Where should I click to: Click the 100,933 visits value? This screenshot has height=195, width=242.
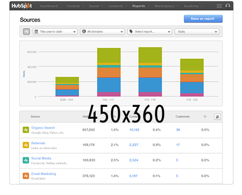(x=89, y=160)
